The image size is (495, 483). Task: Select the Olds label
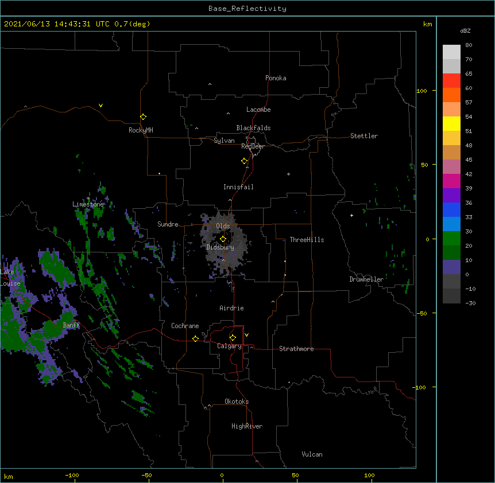(x=223, y=226)
